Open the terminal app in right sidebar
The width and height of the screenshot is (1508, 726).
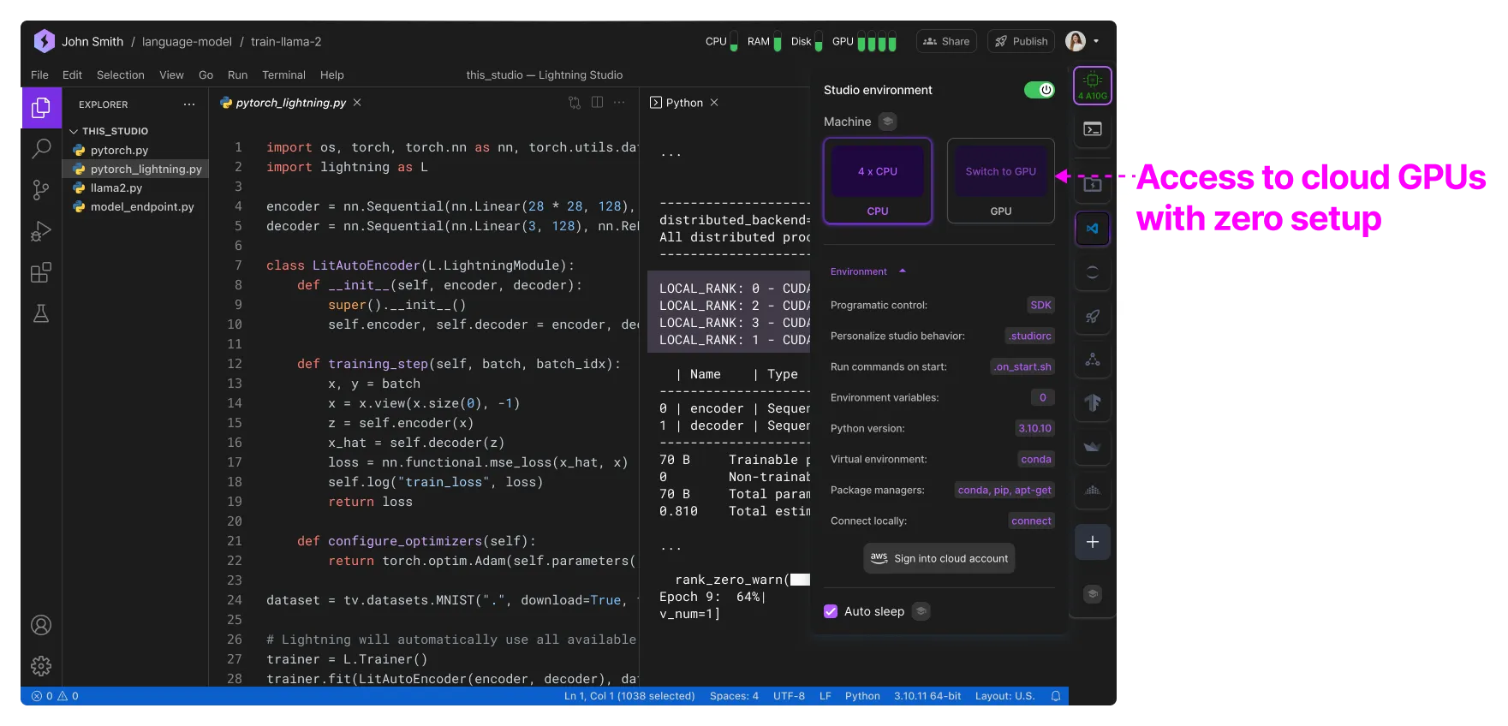tap(1093, 129)
